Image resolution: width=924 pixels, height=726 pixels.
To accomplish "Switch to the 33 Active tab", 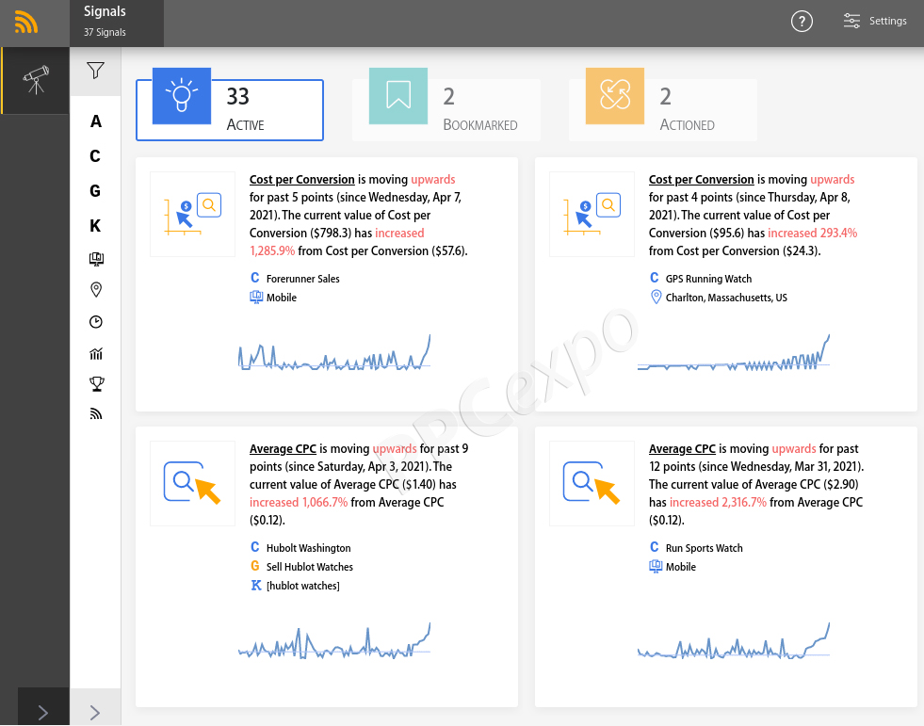I will (230, 109).
